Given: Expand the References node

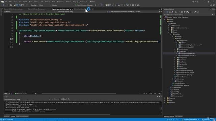Looking at the screenshot, I should [x=169, y=26].
